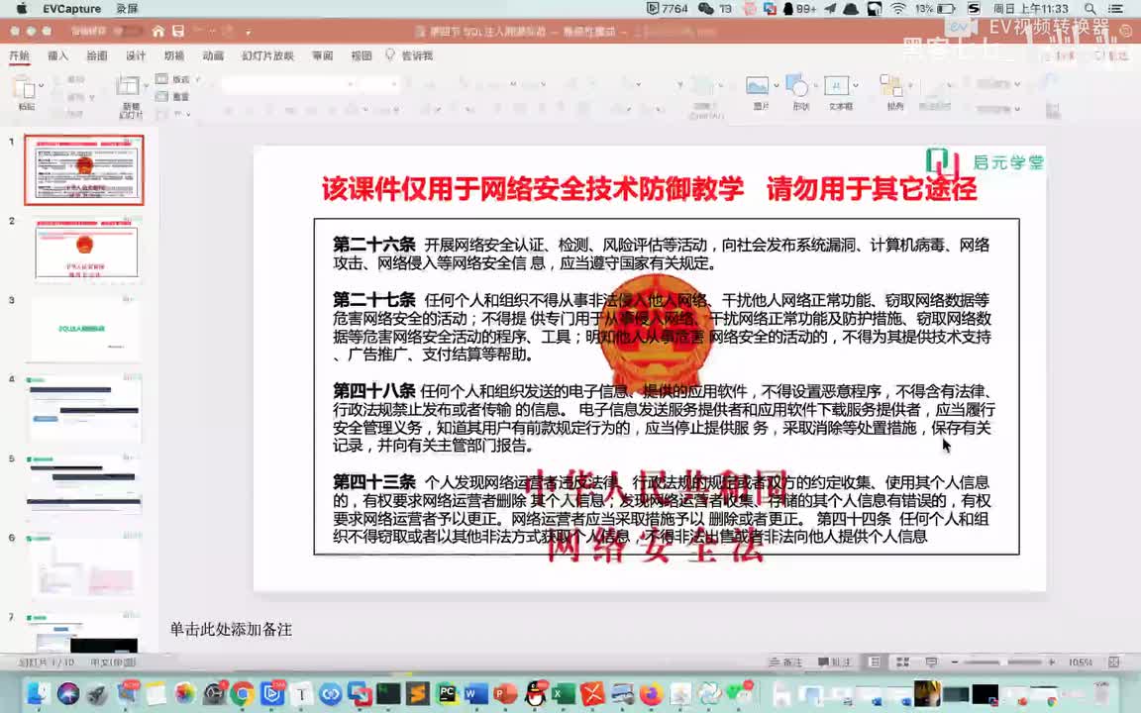Viewport: 1141px width, 713px height.
Task: Open Firefox from the Dock
Action: click(x=652, y=693)
